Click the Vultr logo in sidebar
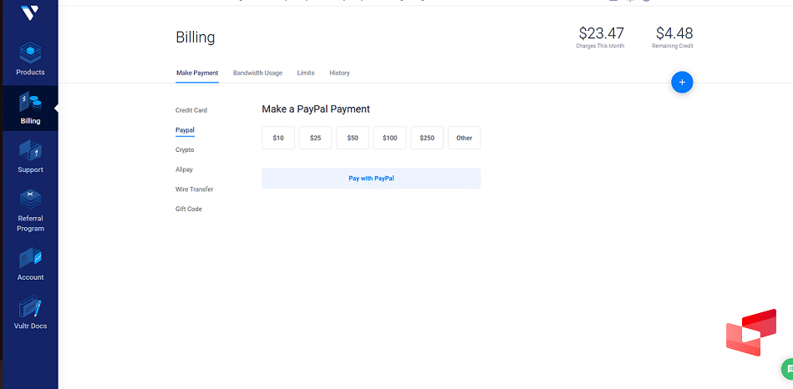Image resolution: width=793 pixels, height=389 pixels. (x=30, y=12)
